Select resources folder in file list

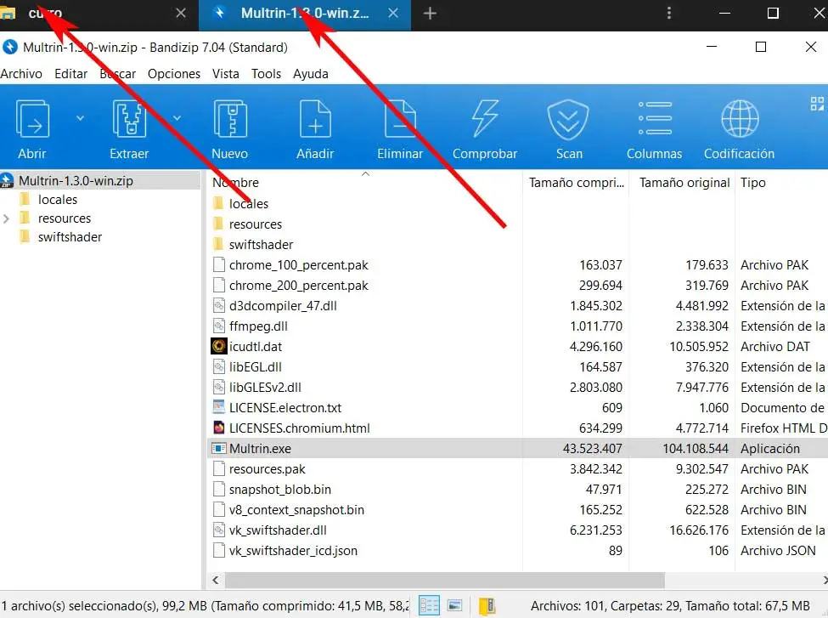pyautogui.click(x=256, y=224)
